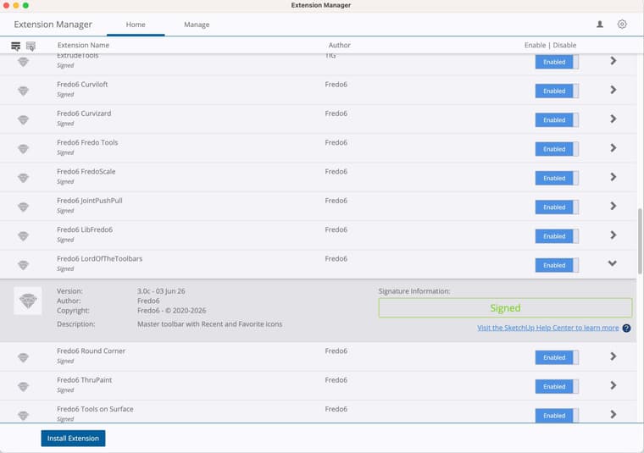Toggle Fredo6 Fredo Tools Enabled switch
The height and width of the screenshot is (453, 644).
[x=557, y=149]
